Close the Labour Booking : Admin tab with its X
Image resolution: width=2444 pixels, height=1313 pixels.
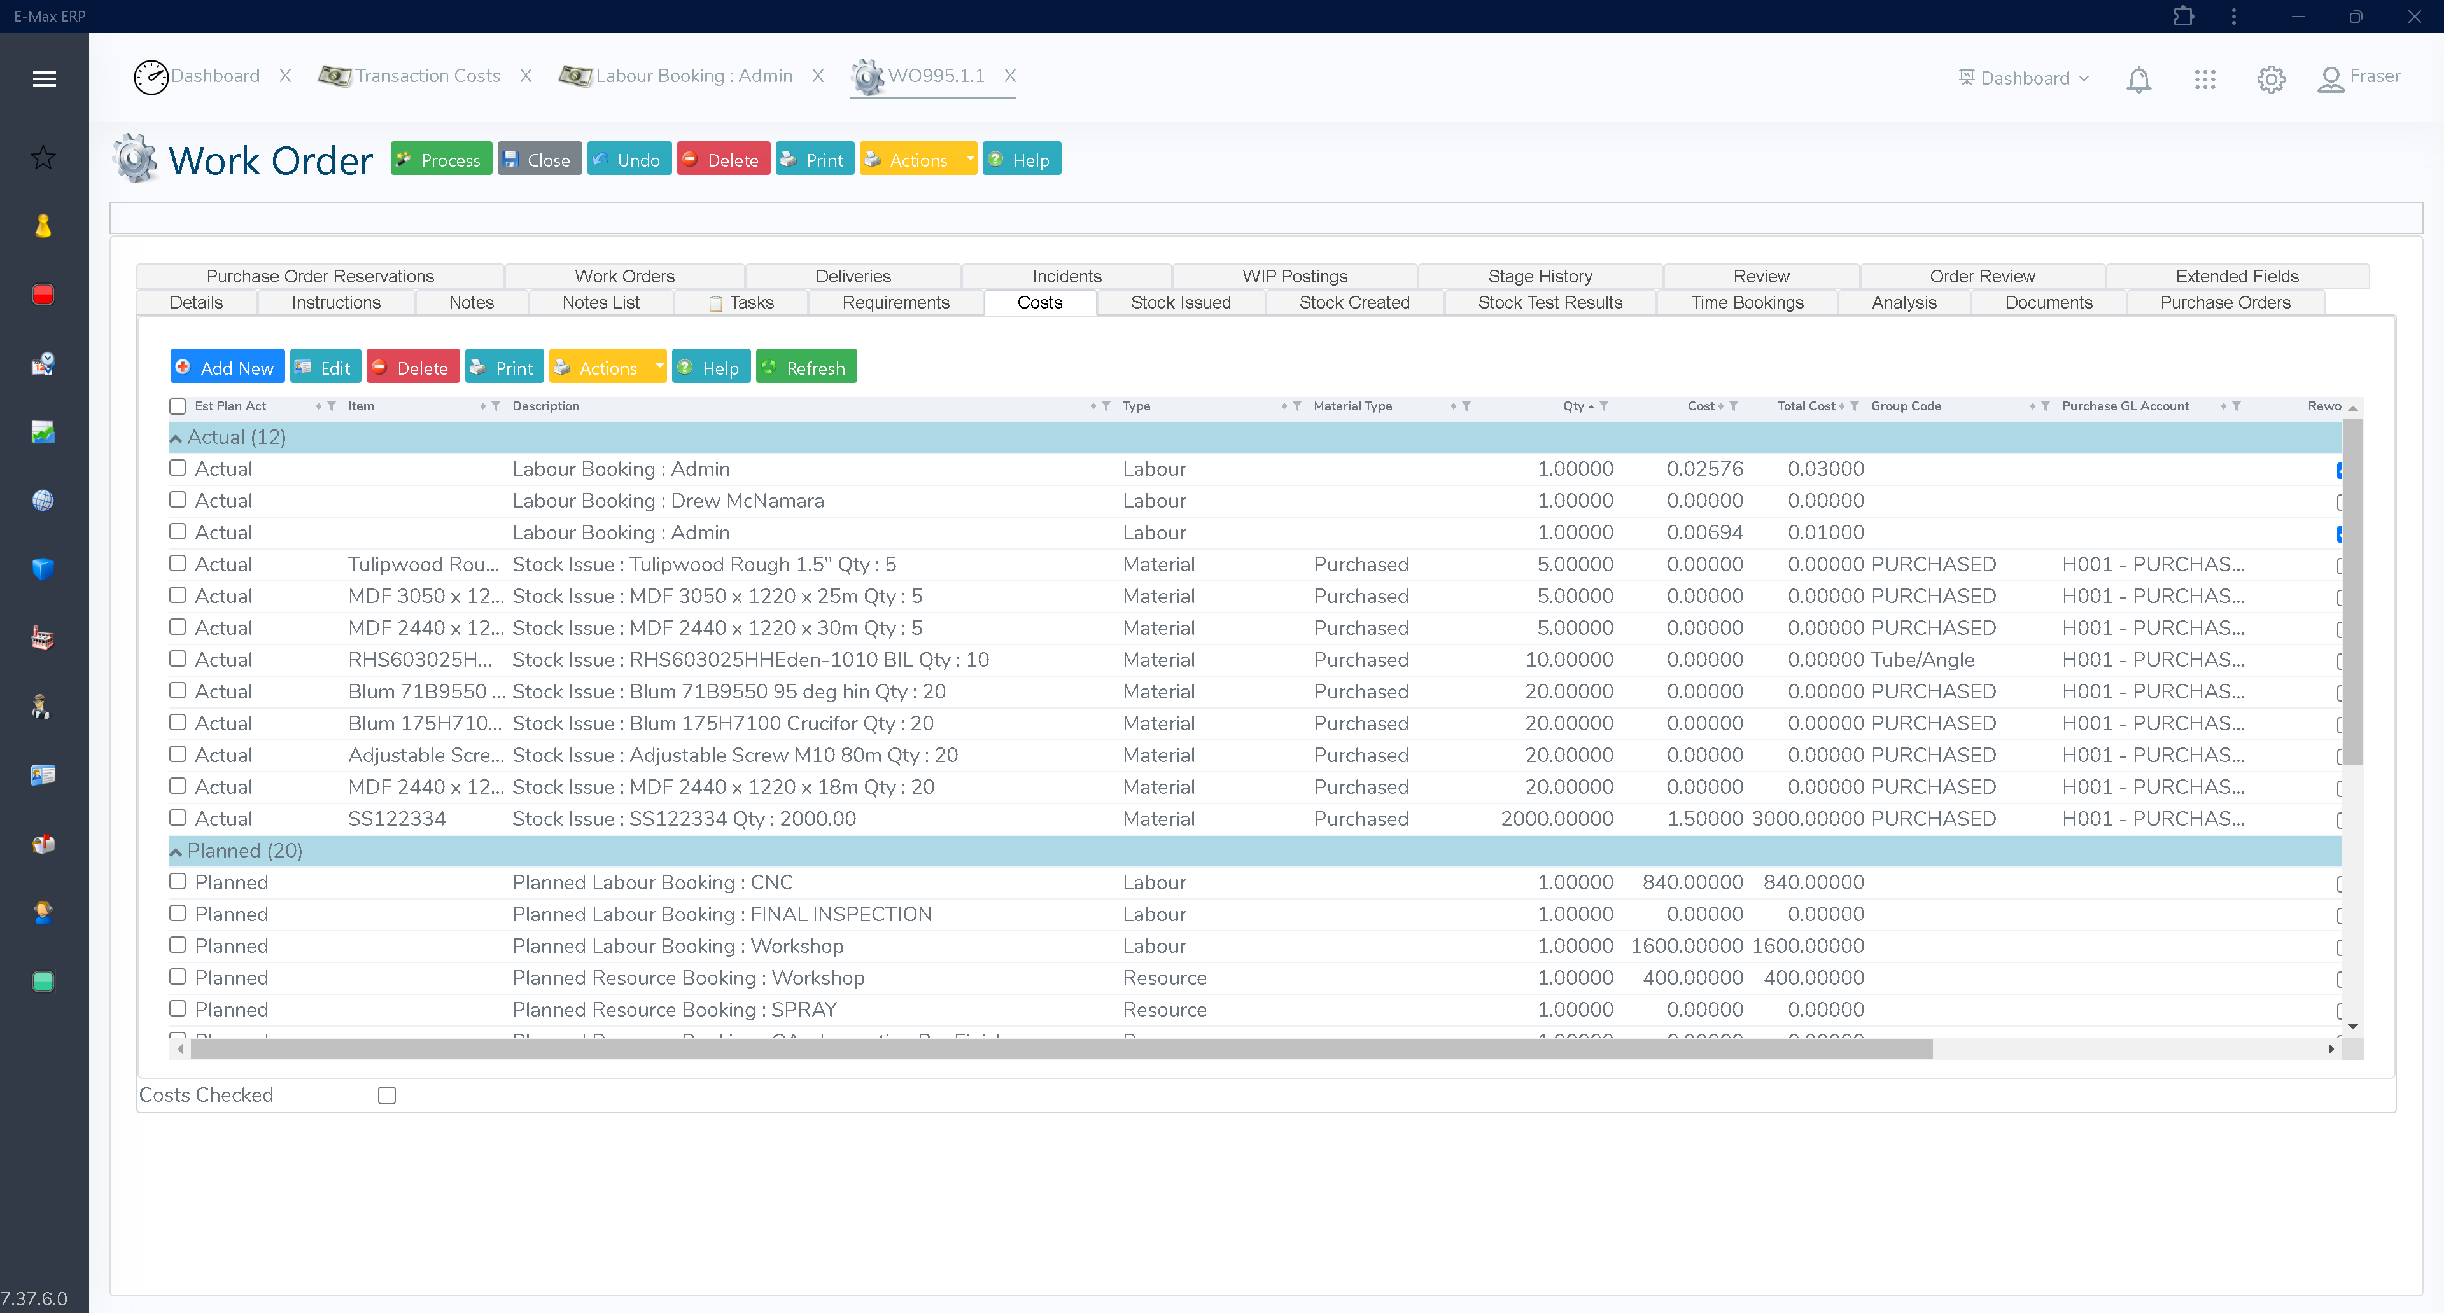818,76
